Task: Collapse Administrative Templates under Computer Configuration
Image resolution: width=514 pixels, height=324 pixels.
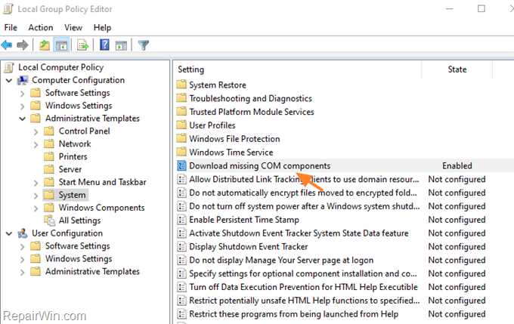Action: [x=22, y=119]
